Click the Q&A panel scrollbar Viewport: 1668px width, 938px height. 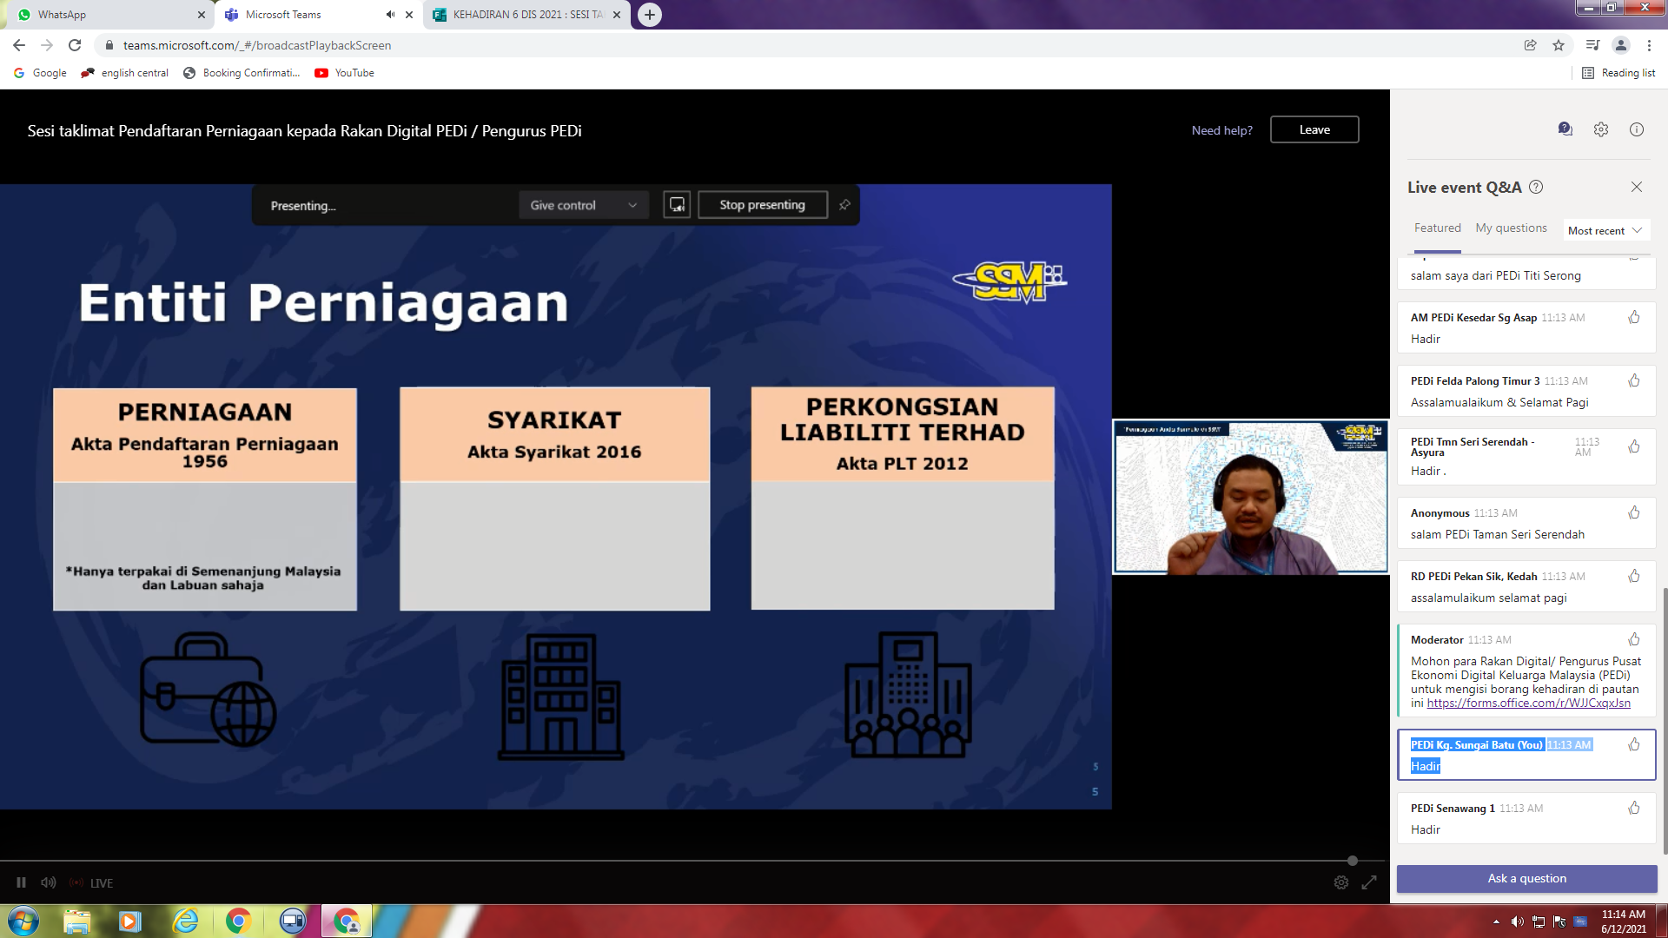(1665, 721)
